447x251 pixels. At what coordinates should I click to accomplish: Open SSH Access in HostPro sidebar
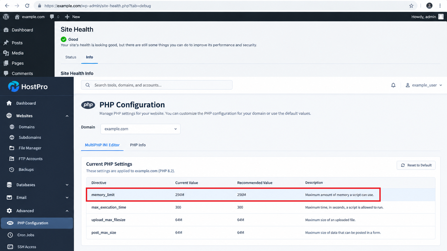pyautogui.click(x=27, y=247)
